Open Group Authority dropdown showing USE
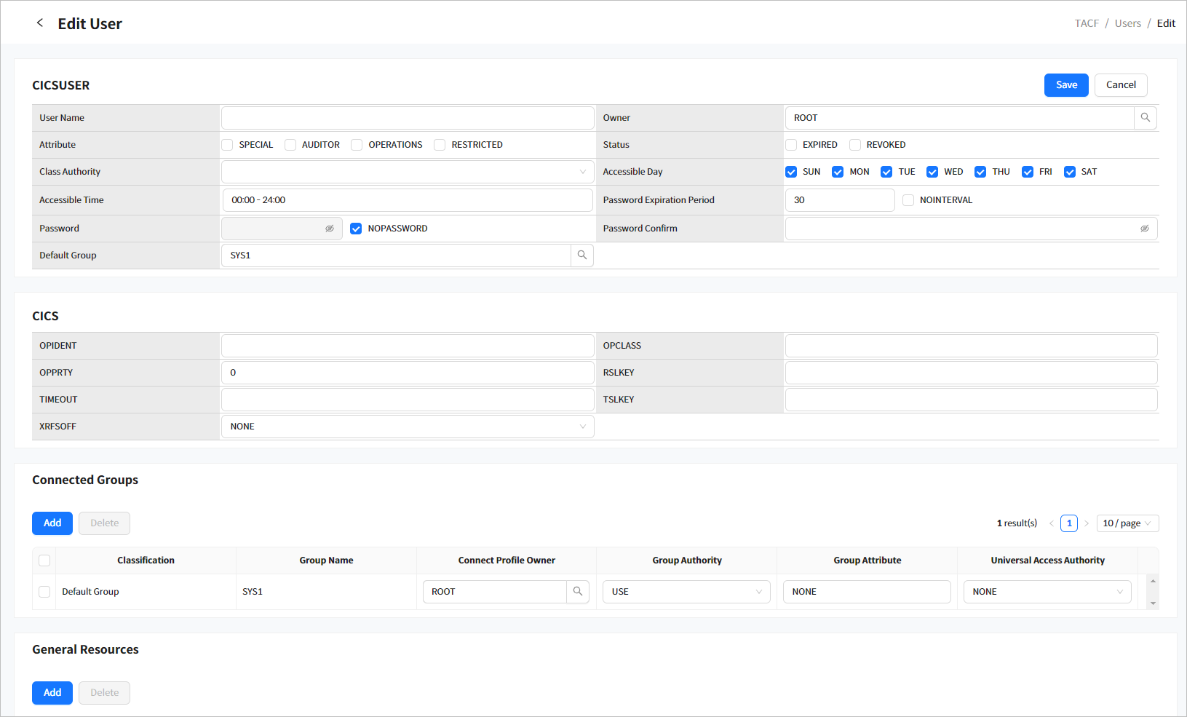1187x717 pixels. (686, 592)
